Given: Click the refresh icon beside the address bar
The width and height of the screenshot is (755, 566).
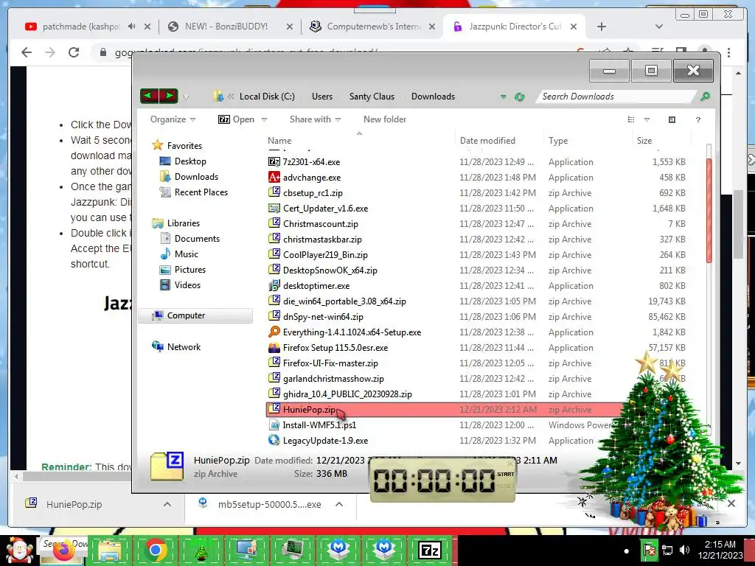Looking at the screenshot, I should point(519,97).
